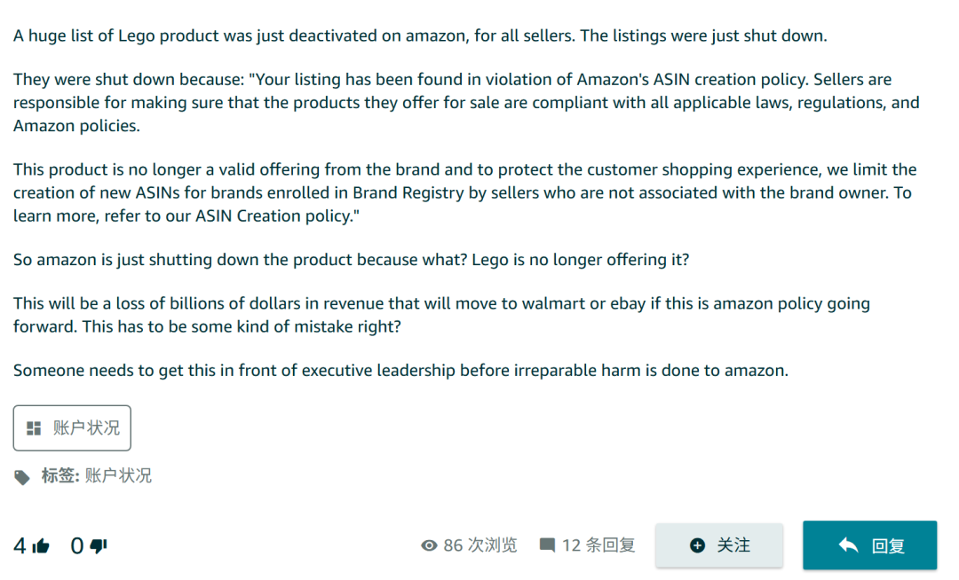959x580 pixels.
Task: Click the 标签: label text
Action: click(x=60, y=476)
